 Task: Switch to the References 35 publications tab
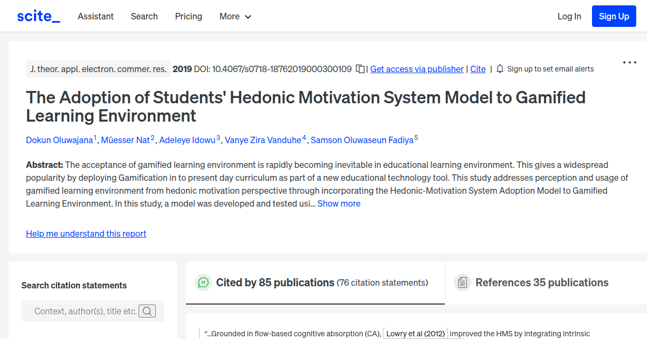541,282
